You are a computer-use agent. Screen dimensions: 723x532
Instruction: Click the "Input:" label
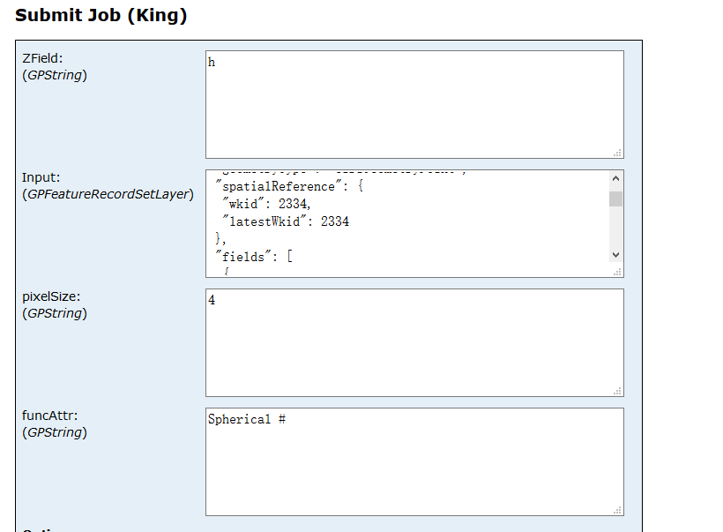[x=41, y=177]
